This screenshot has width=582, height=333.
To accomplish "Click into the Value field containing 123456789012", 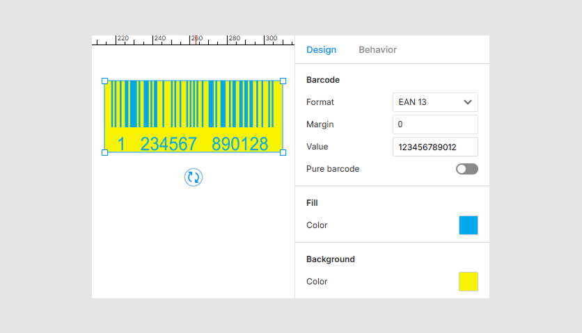I will click(435, 147).
